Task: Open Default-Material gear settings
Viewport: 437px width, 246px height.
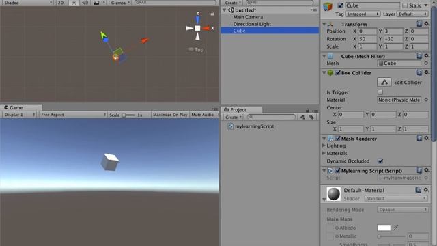Action: pos(426,190)
